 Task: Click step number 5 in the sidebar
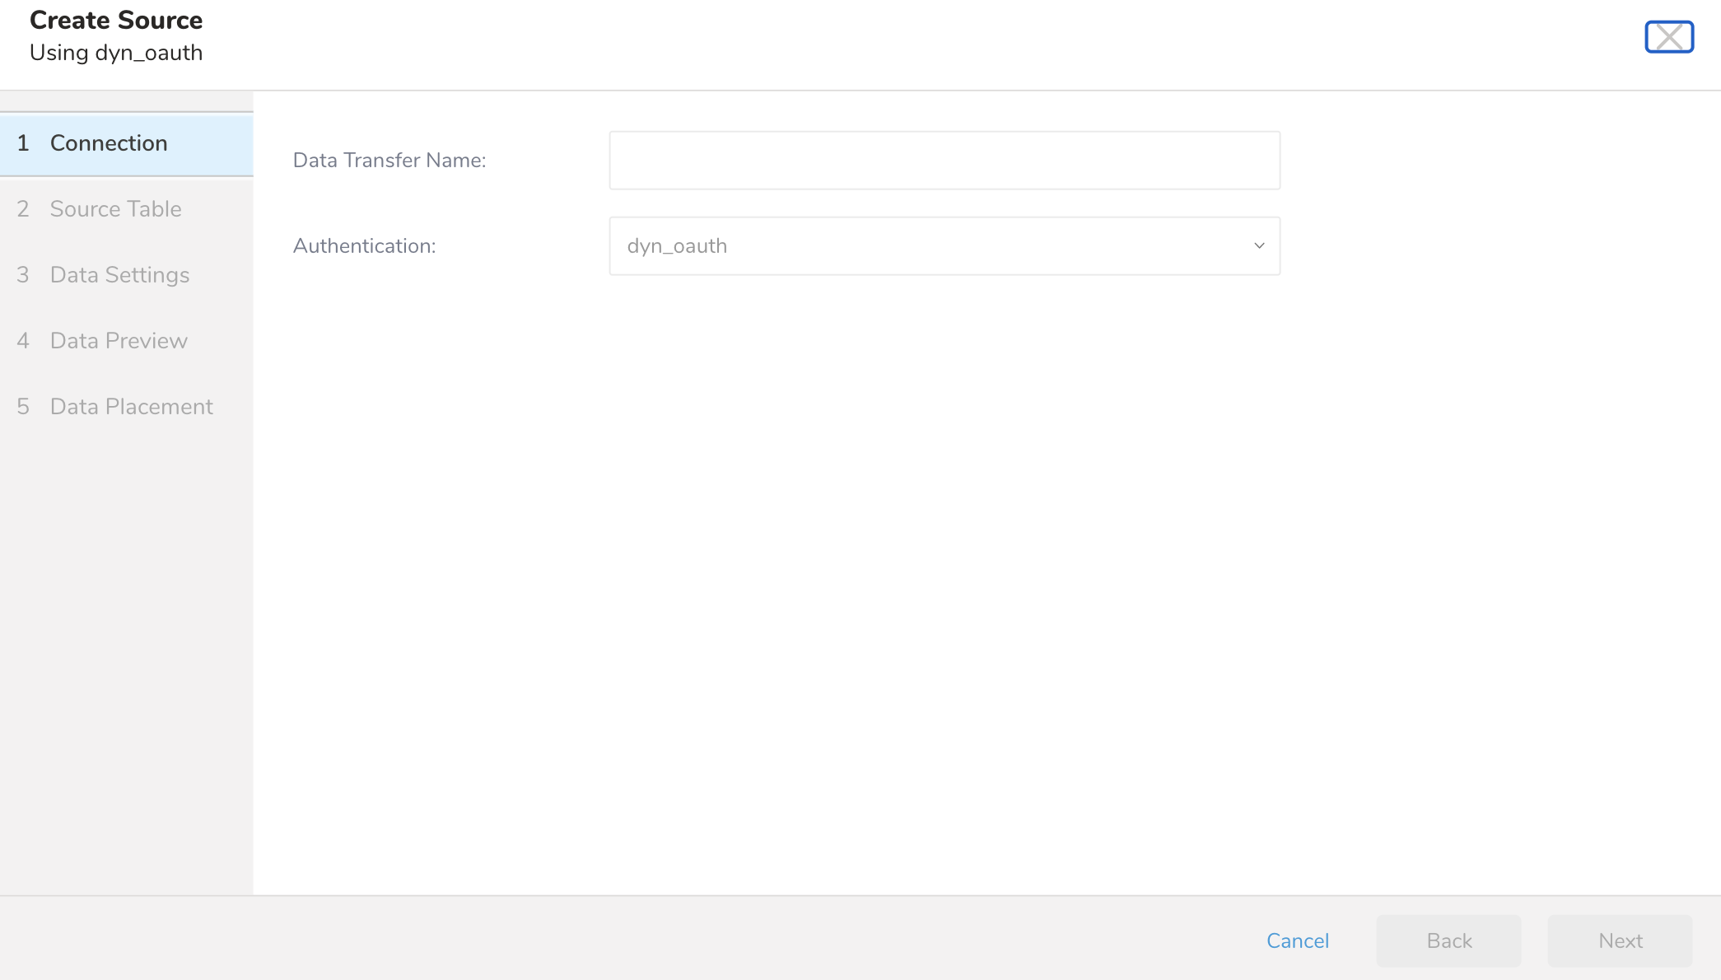pyautogui.click(x=23, y=407)
